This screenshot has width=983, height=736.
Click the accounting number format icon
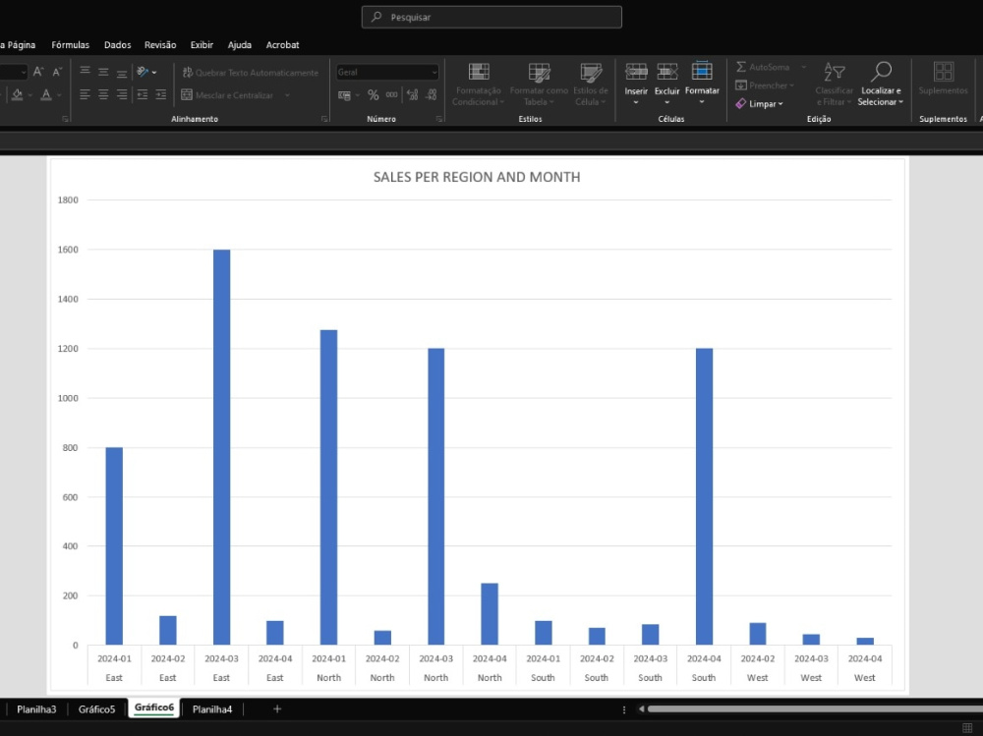[x=344, y=95]
